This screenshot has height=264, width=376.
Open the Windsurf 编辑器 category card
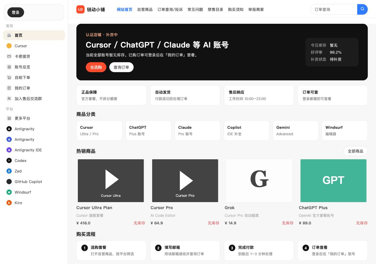point(345,131)
